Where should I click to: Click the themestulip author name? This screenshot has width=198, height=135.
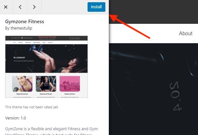21,28
